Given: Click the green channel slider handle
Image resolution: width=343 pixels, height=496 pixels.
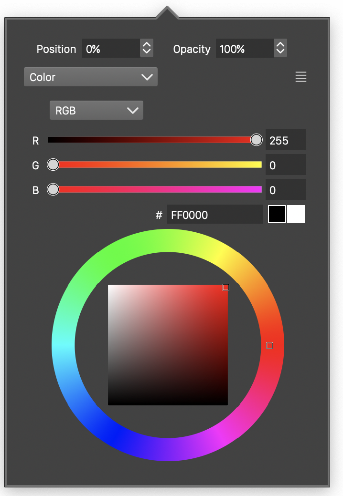Looking at the screenshot, I should 53,165.
